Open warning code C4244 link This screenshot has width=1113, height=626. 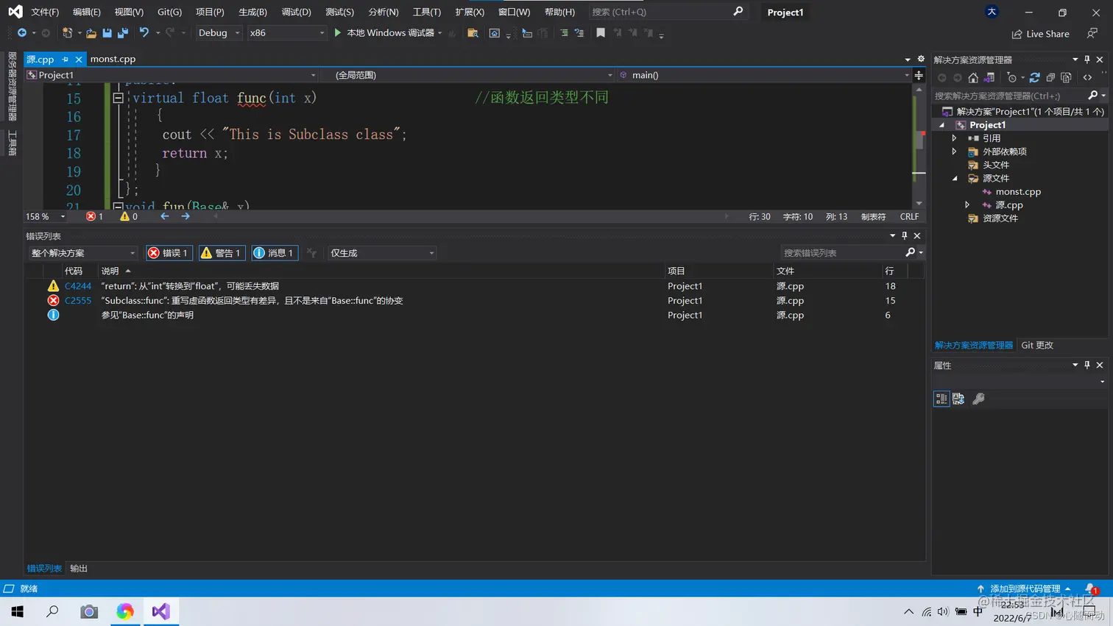tap(78, 286)
